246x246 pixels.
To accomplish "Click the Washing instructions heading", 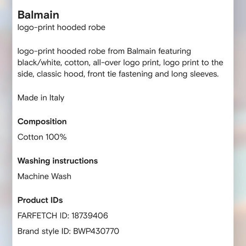I will (58, 161).
